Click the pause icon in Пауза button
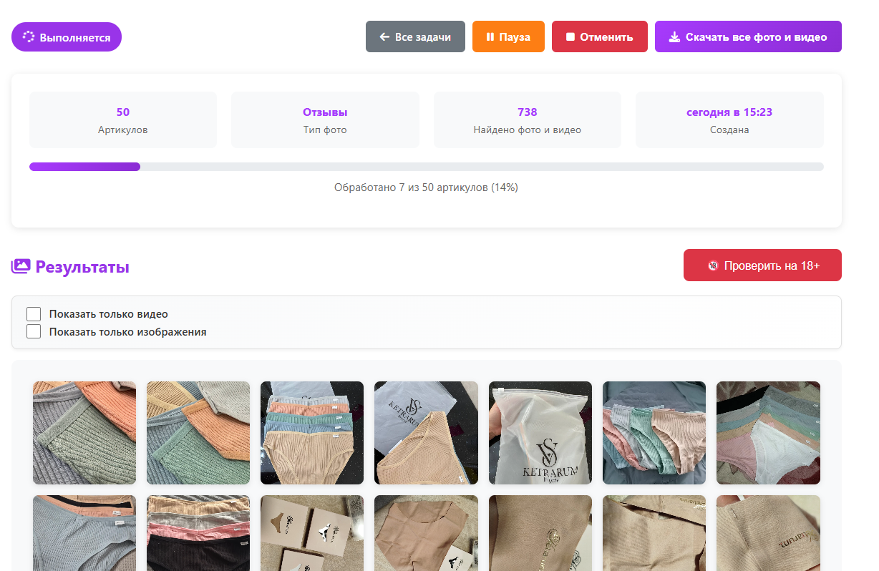This screenshot has width=879, height=571. (x=490, y=37)
